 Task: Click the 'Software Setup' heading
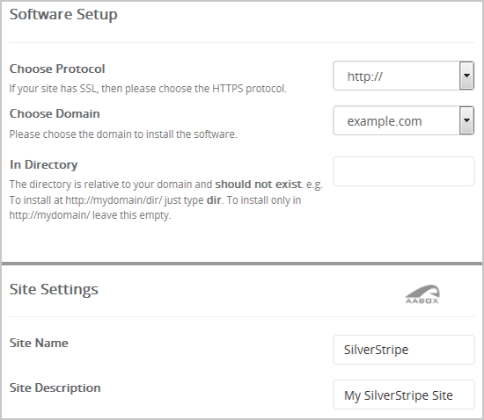pyautogui.click(x=63, y=14)
